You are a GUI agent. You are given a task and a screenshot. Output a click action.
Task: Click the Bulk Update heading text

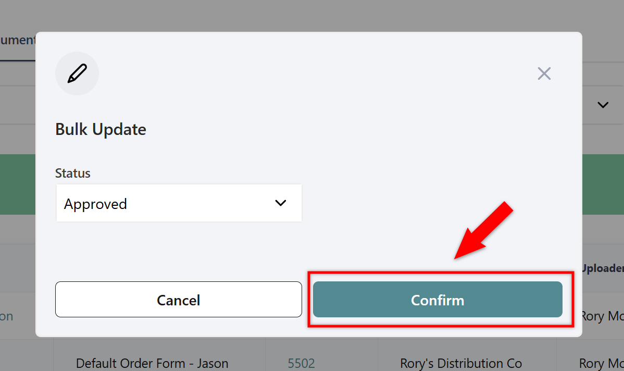[101, 129]
